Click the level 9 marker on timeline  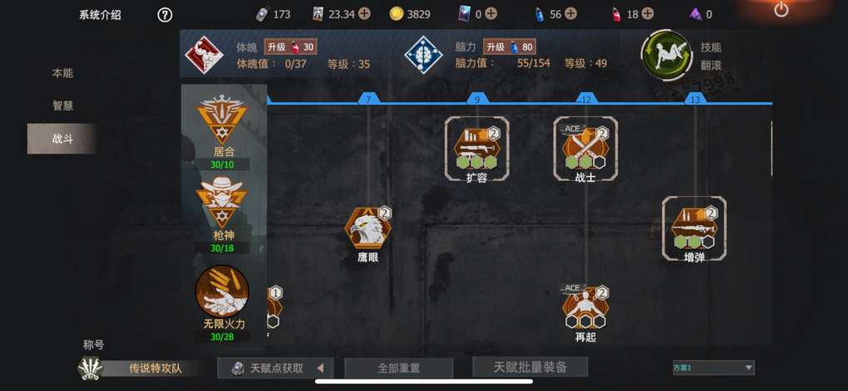coord(477,99)
